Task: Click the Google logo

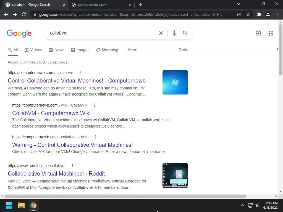Action: 19,33
